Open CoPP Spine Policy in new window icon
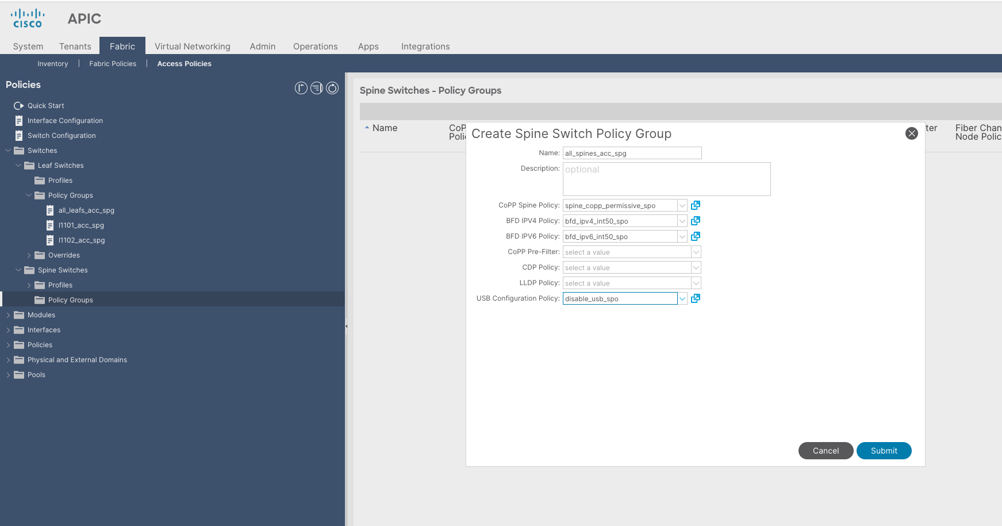Screen dimensions: 1002x526 [696, 205]
